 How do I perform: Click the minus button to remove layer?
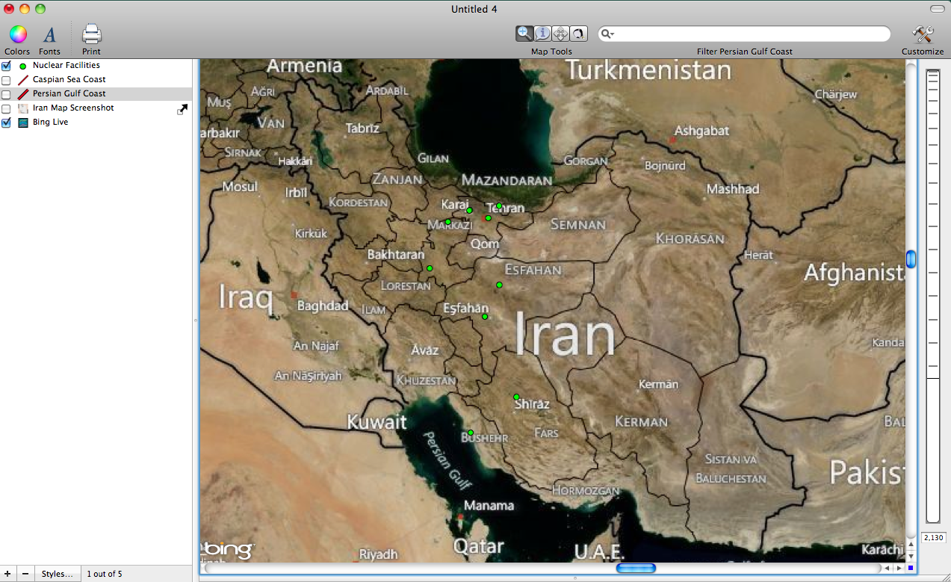(x=25, y=574)
